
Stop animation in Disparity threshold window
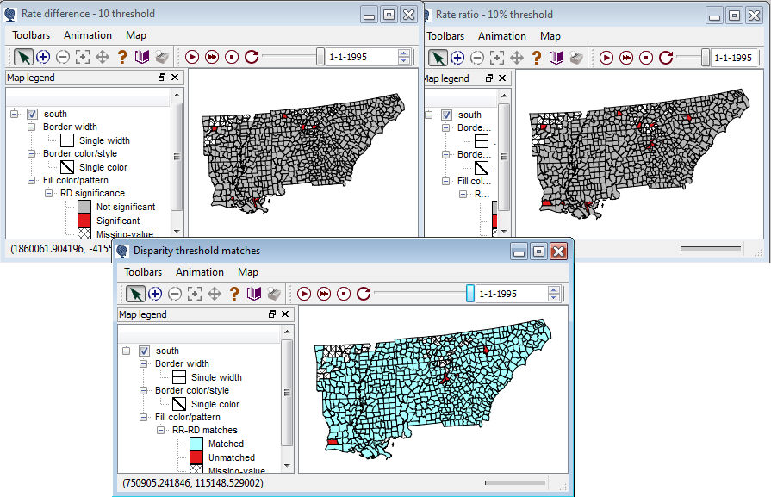344,294
